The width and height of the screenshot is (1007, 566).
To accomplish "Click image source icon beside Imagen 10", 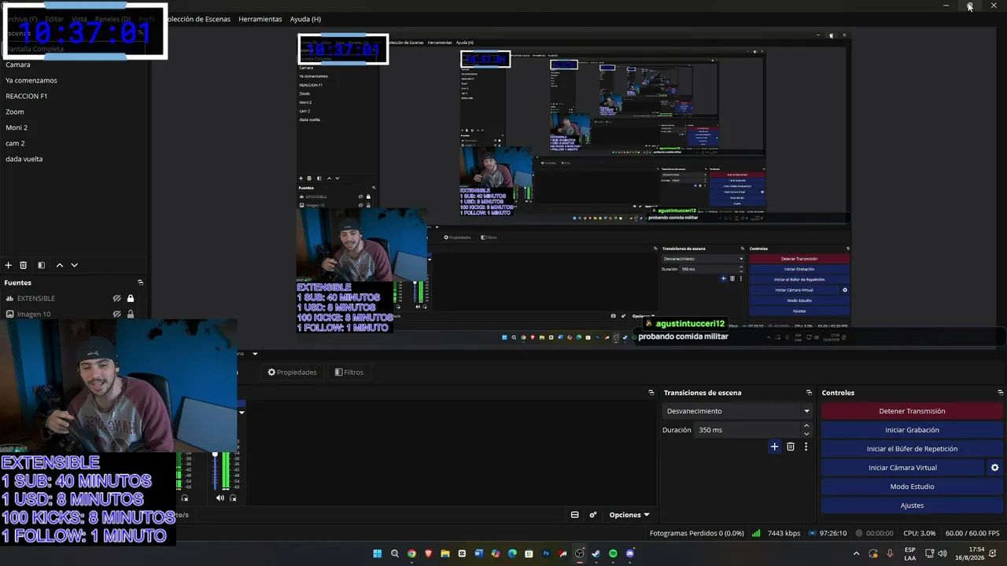I will tap(9, 314).
